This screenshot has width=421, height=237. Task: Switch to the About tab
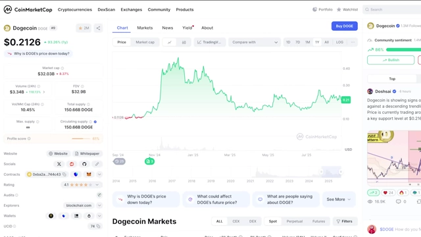click(207, 28)
